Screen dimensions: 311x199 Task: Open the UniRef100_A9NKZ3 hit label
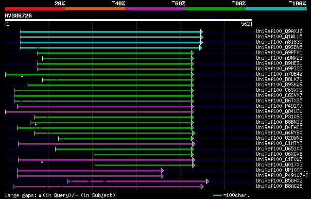click(279, 58)
